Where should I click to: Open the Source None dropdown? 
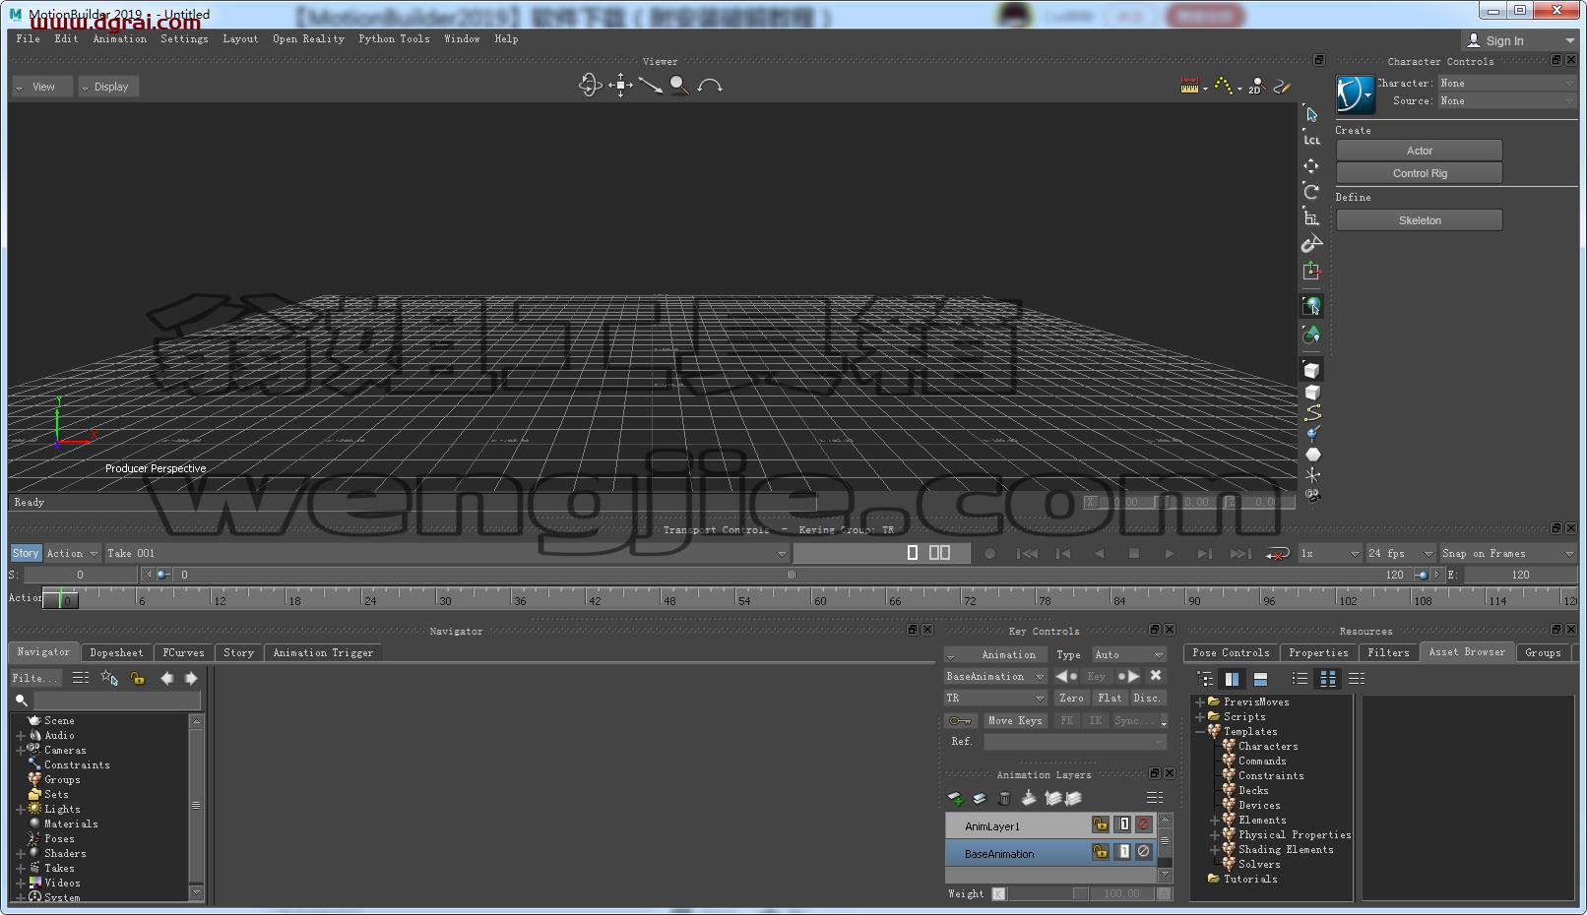click(1507, 101)
